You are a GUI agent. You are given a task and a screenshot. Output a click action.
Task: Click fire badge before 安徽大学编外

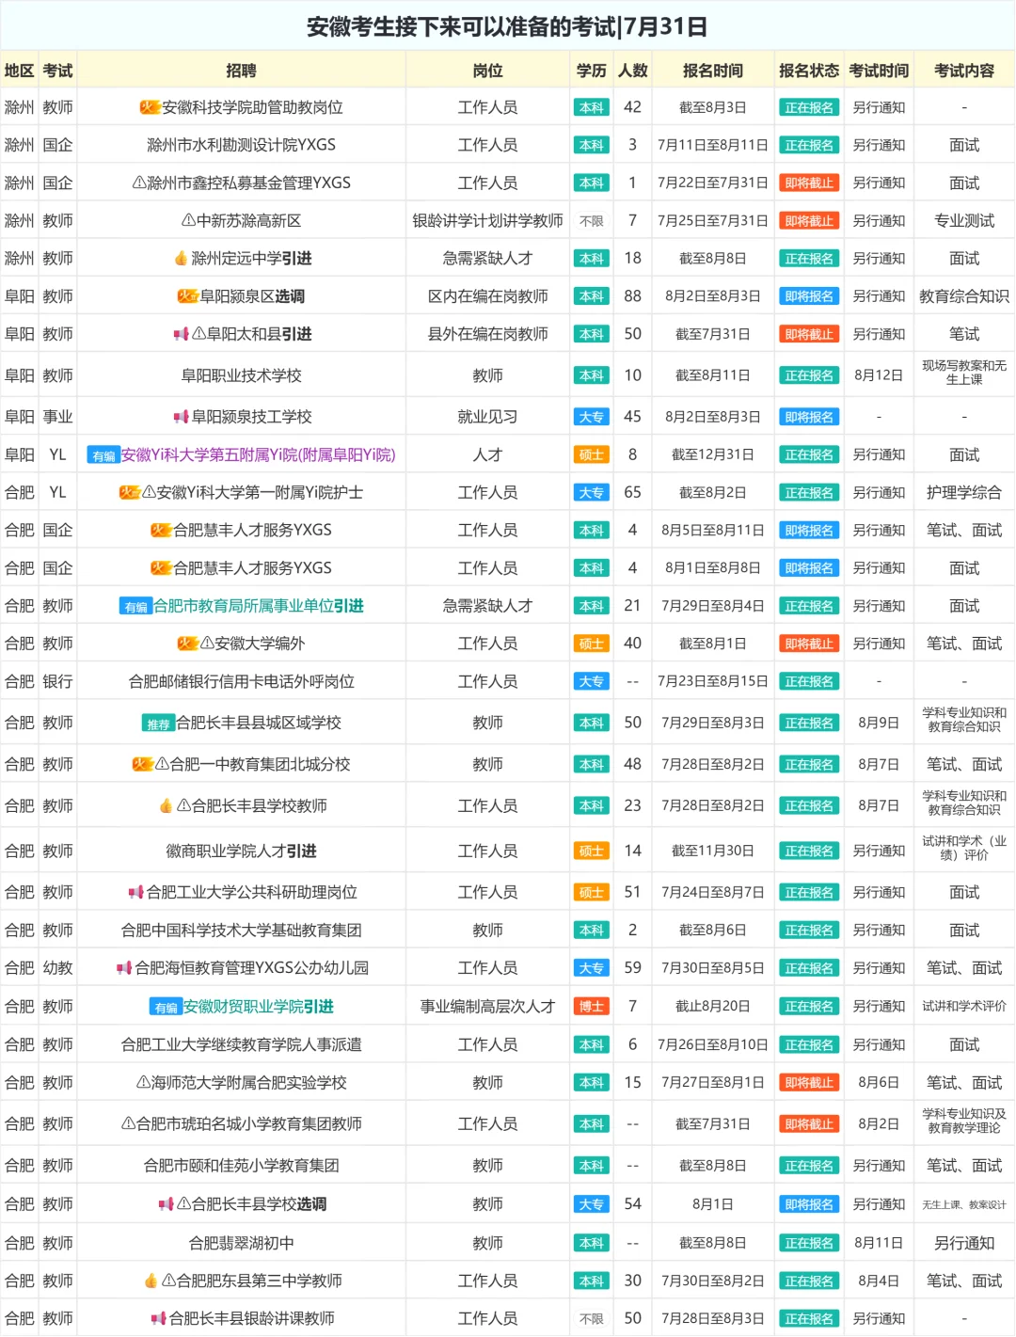tap(187, 644)
